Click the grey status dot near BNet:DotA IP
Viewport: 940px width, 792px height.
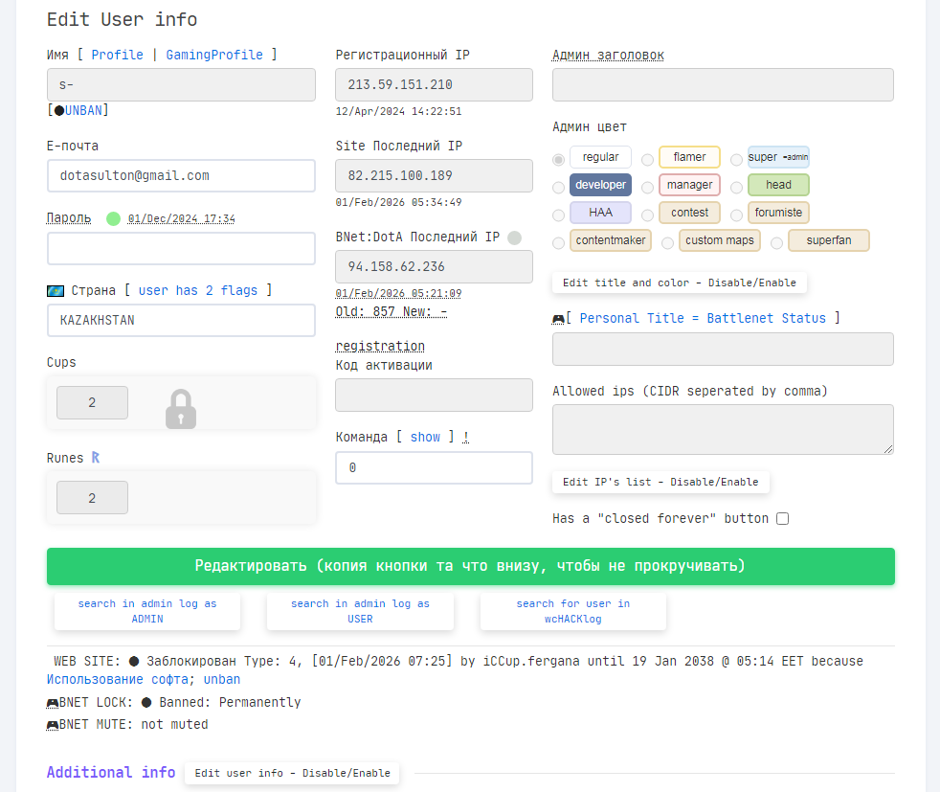point(514,238)
